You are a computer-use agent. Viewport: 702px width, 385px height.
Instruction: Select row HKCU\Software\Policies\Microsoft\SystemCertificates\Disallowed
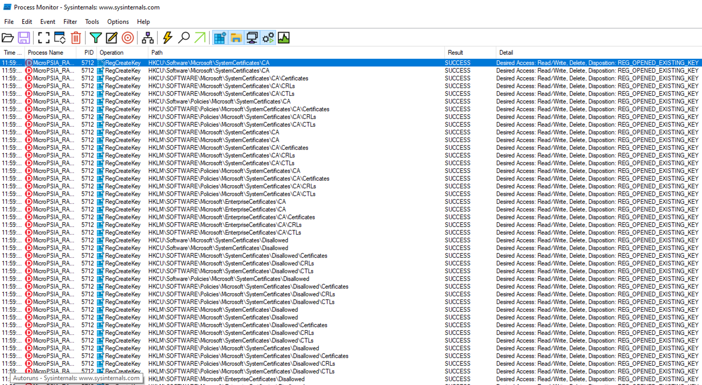(351, 279)
